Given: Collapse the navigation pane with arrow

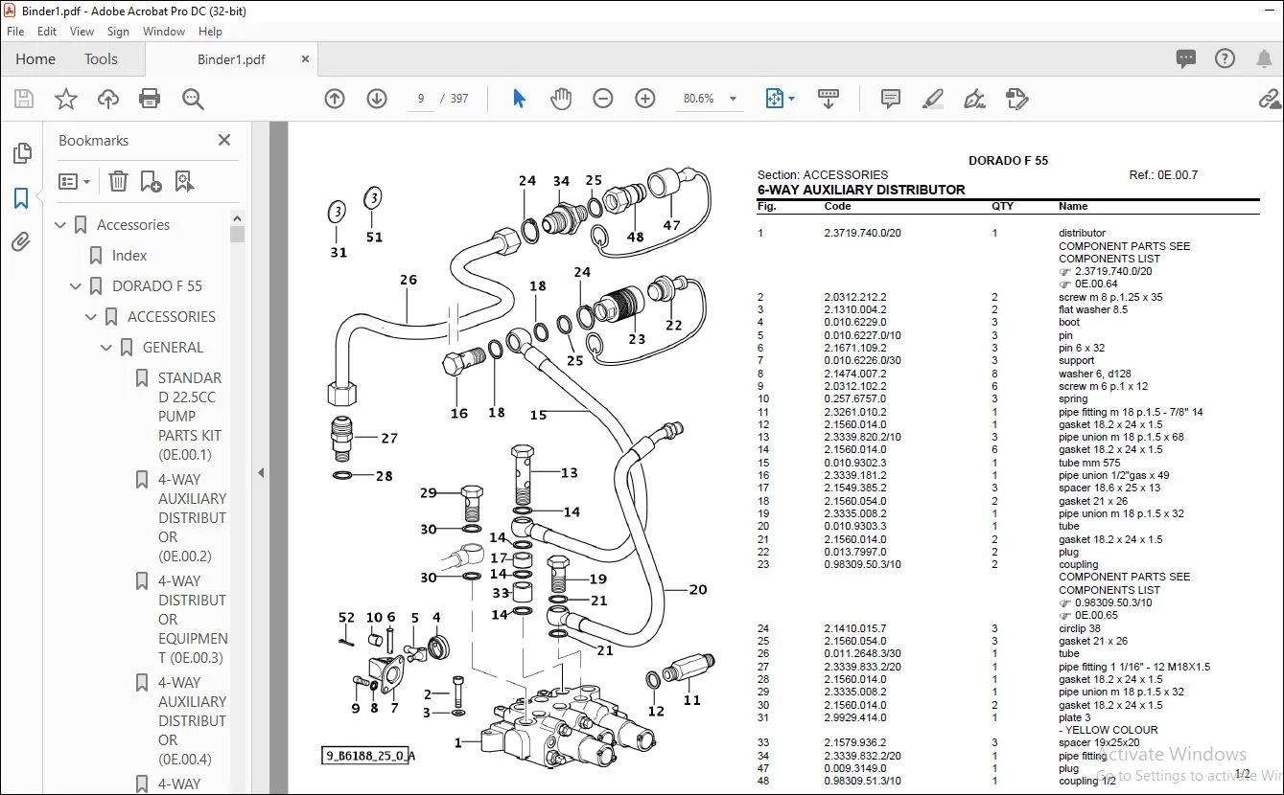Looking at the screenshot, I should pyautogui.click(x=260, y=472).
